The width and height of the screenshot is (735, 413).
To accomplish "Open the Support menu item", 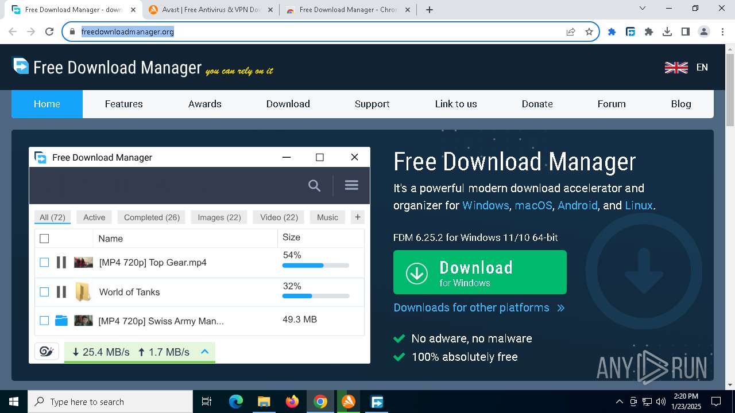I will [x=372, y=104].
